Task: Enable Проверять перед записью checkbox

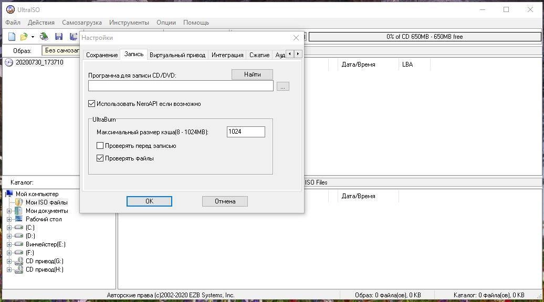Action: [x=100, y=145]
